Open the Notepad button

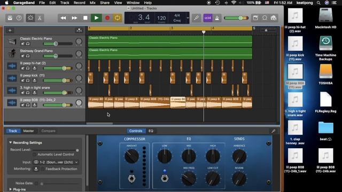[x=255, y=18]
